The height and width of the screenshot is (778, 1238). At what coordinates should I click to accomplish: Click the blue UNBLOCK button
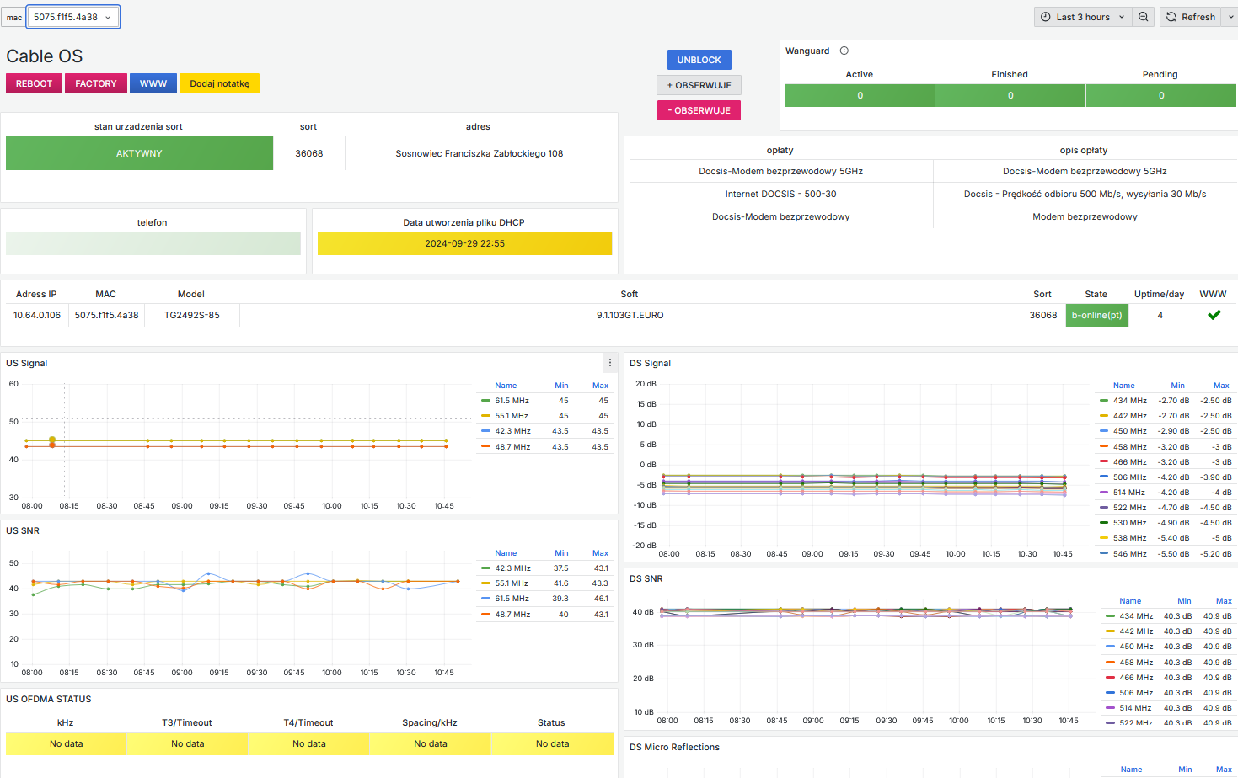pos(699,60)
